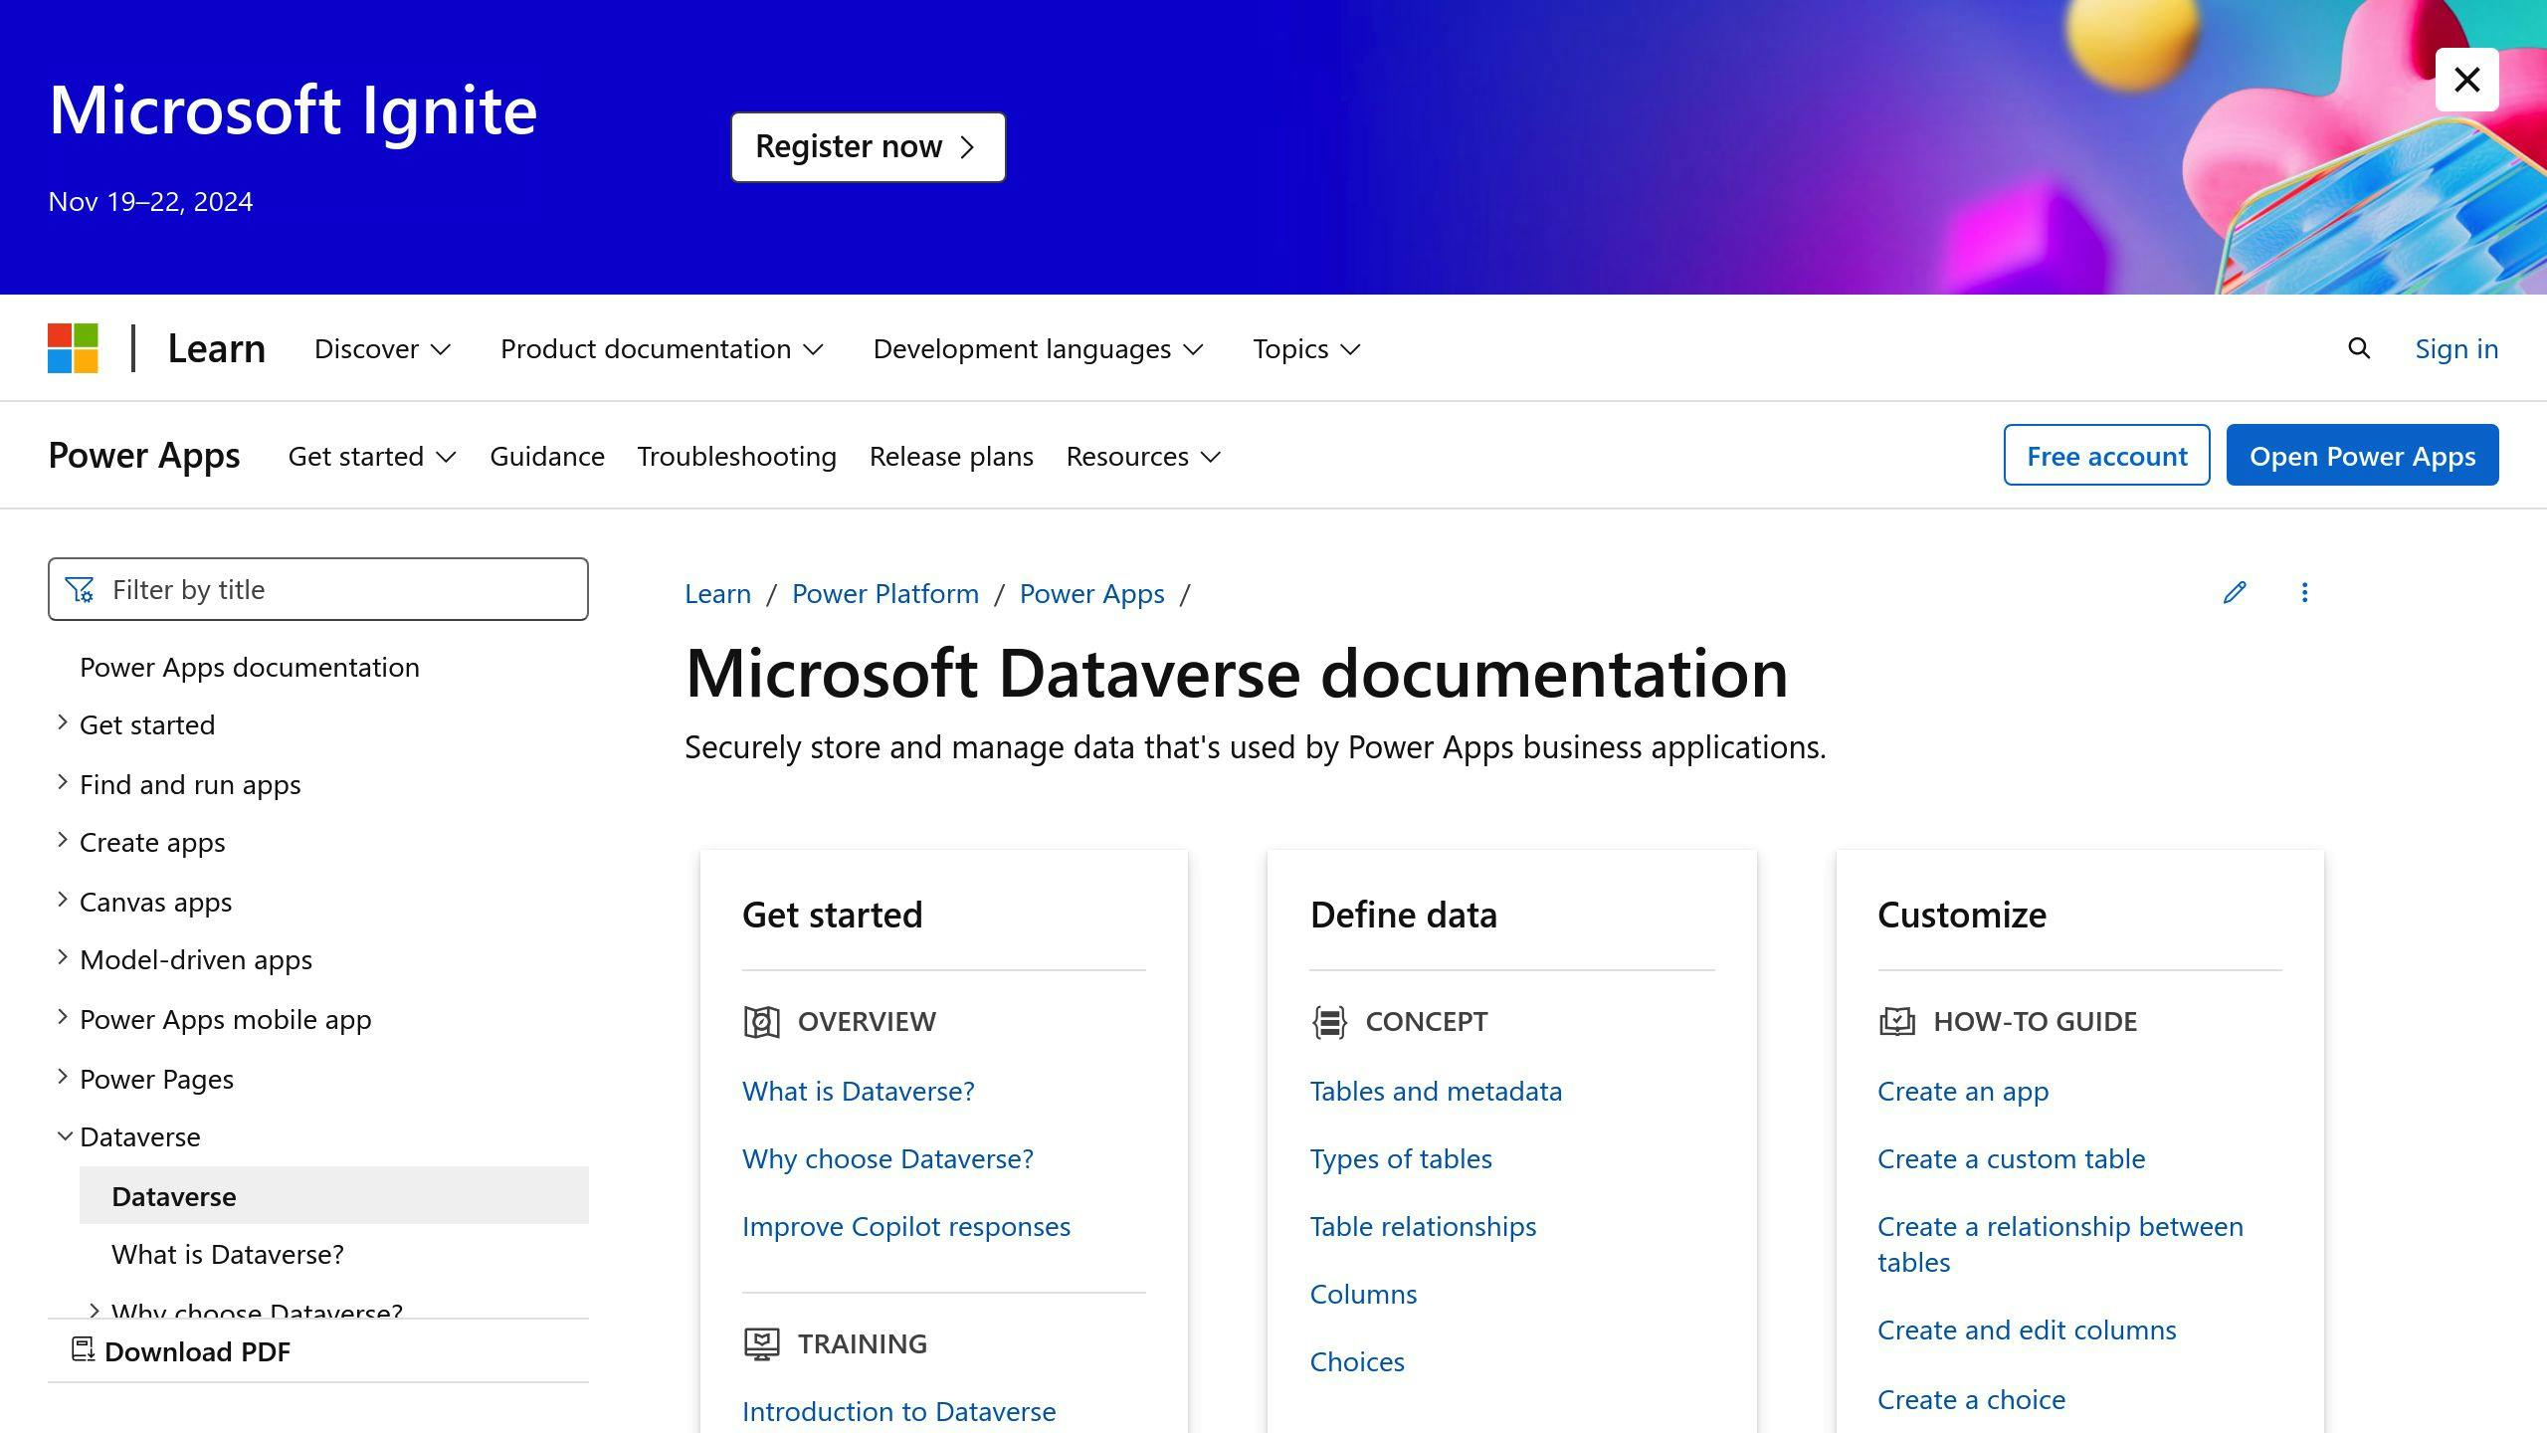Open the Why choose Dataverse? card link
Image resolution: width=2547 pixels, height=1433 pixels.
coord(887,1159)
